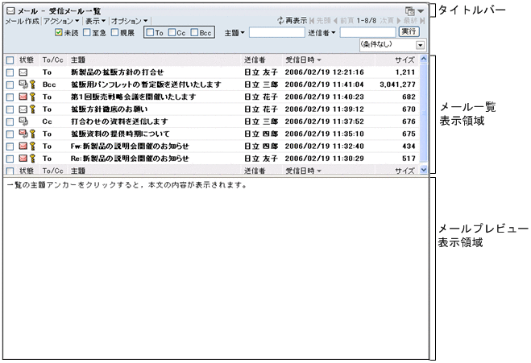Check the To filter checkbox
The width and height of the screenshot is (531, 363).
point(150,32)
